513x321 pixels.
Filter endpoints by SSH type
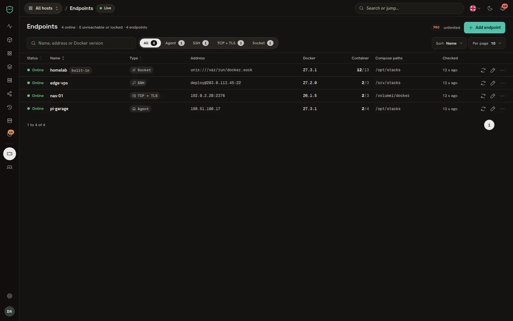point(200,43)
